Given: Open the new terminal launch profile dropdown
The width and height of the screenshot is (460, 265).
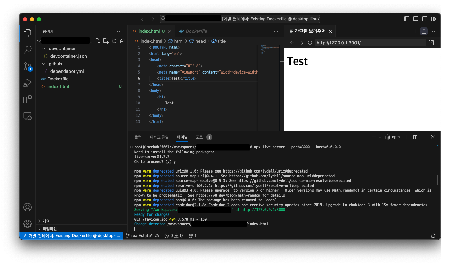Looking at the screenshot, I should click(380, 137).
